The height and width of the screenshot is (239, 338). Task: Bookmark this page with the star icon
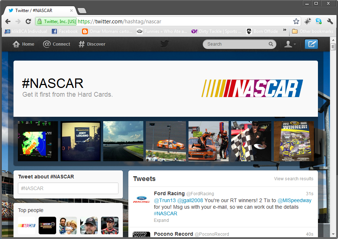pos(296,22)
